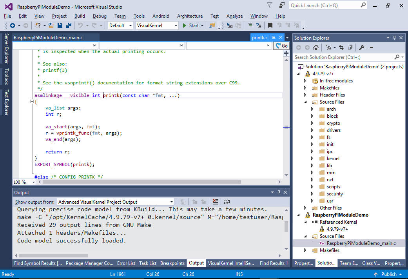
Task: Click Sync with Active Document icon
Action: pos(341,47)
